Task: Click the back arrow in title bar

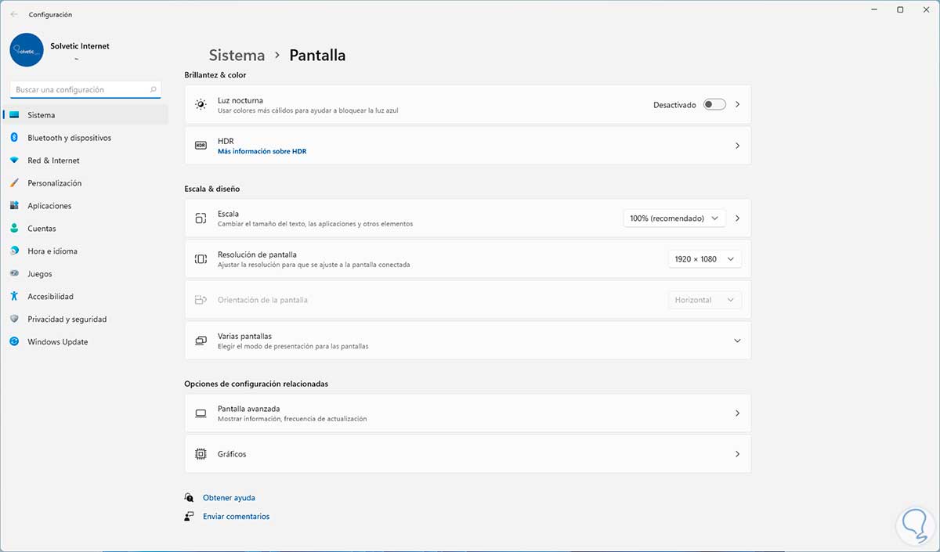Action: click(x=14, y=14)
